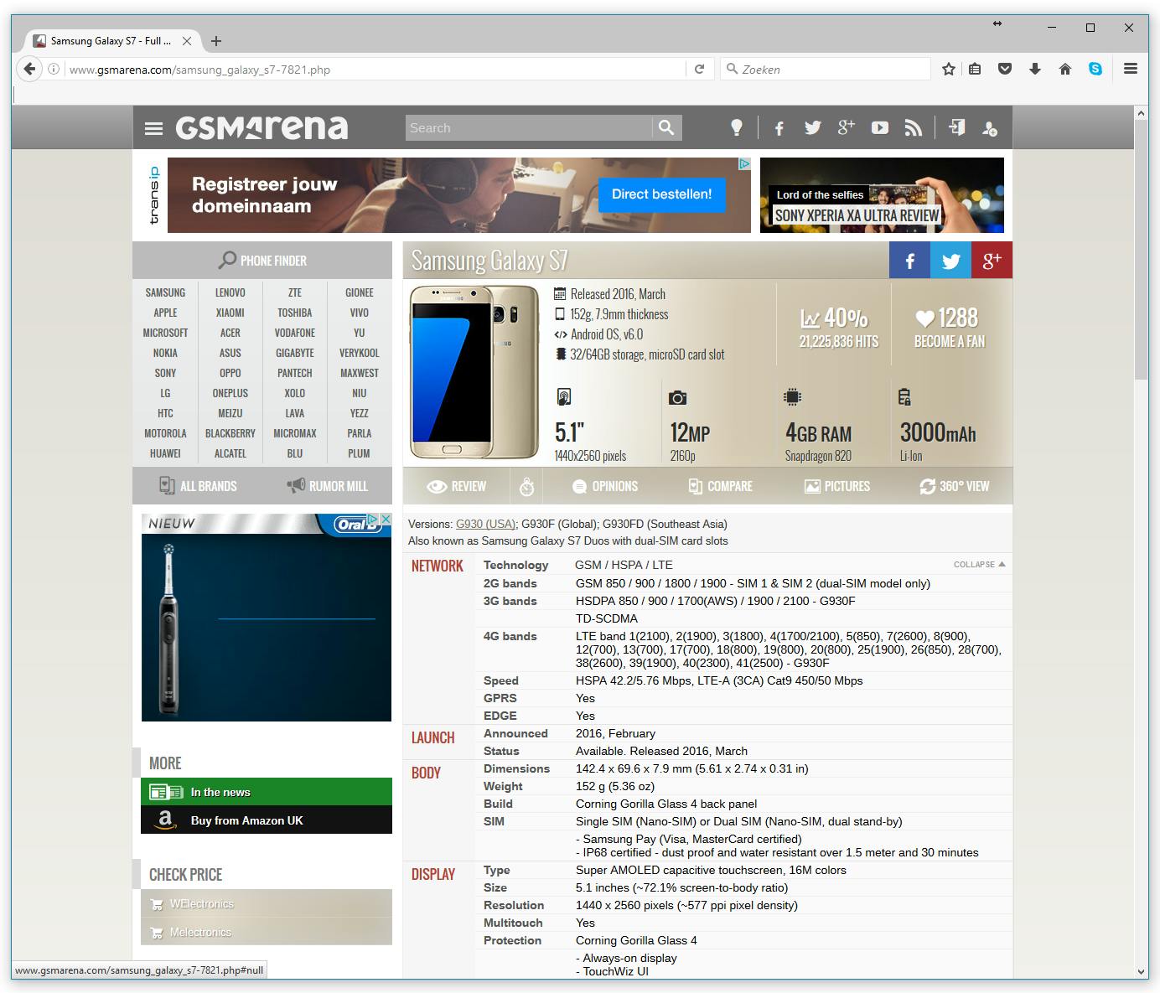
Task: Close the Oral-B advertisement
Action: pyautogui.click(x=386, y=520)
